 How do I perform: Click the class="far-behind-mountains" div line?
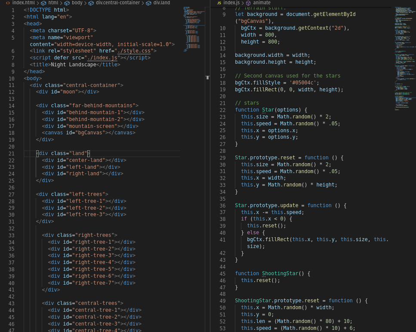[x=87, y=105]
